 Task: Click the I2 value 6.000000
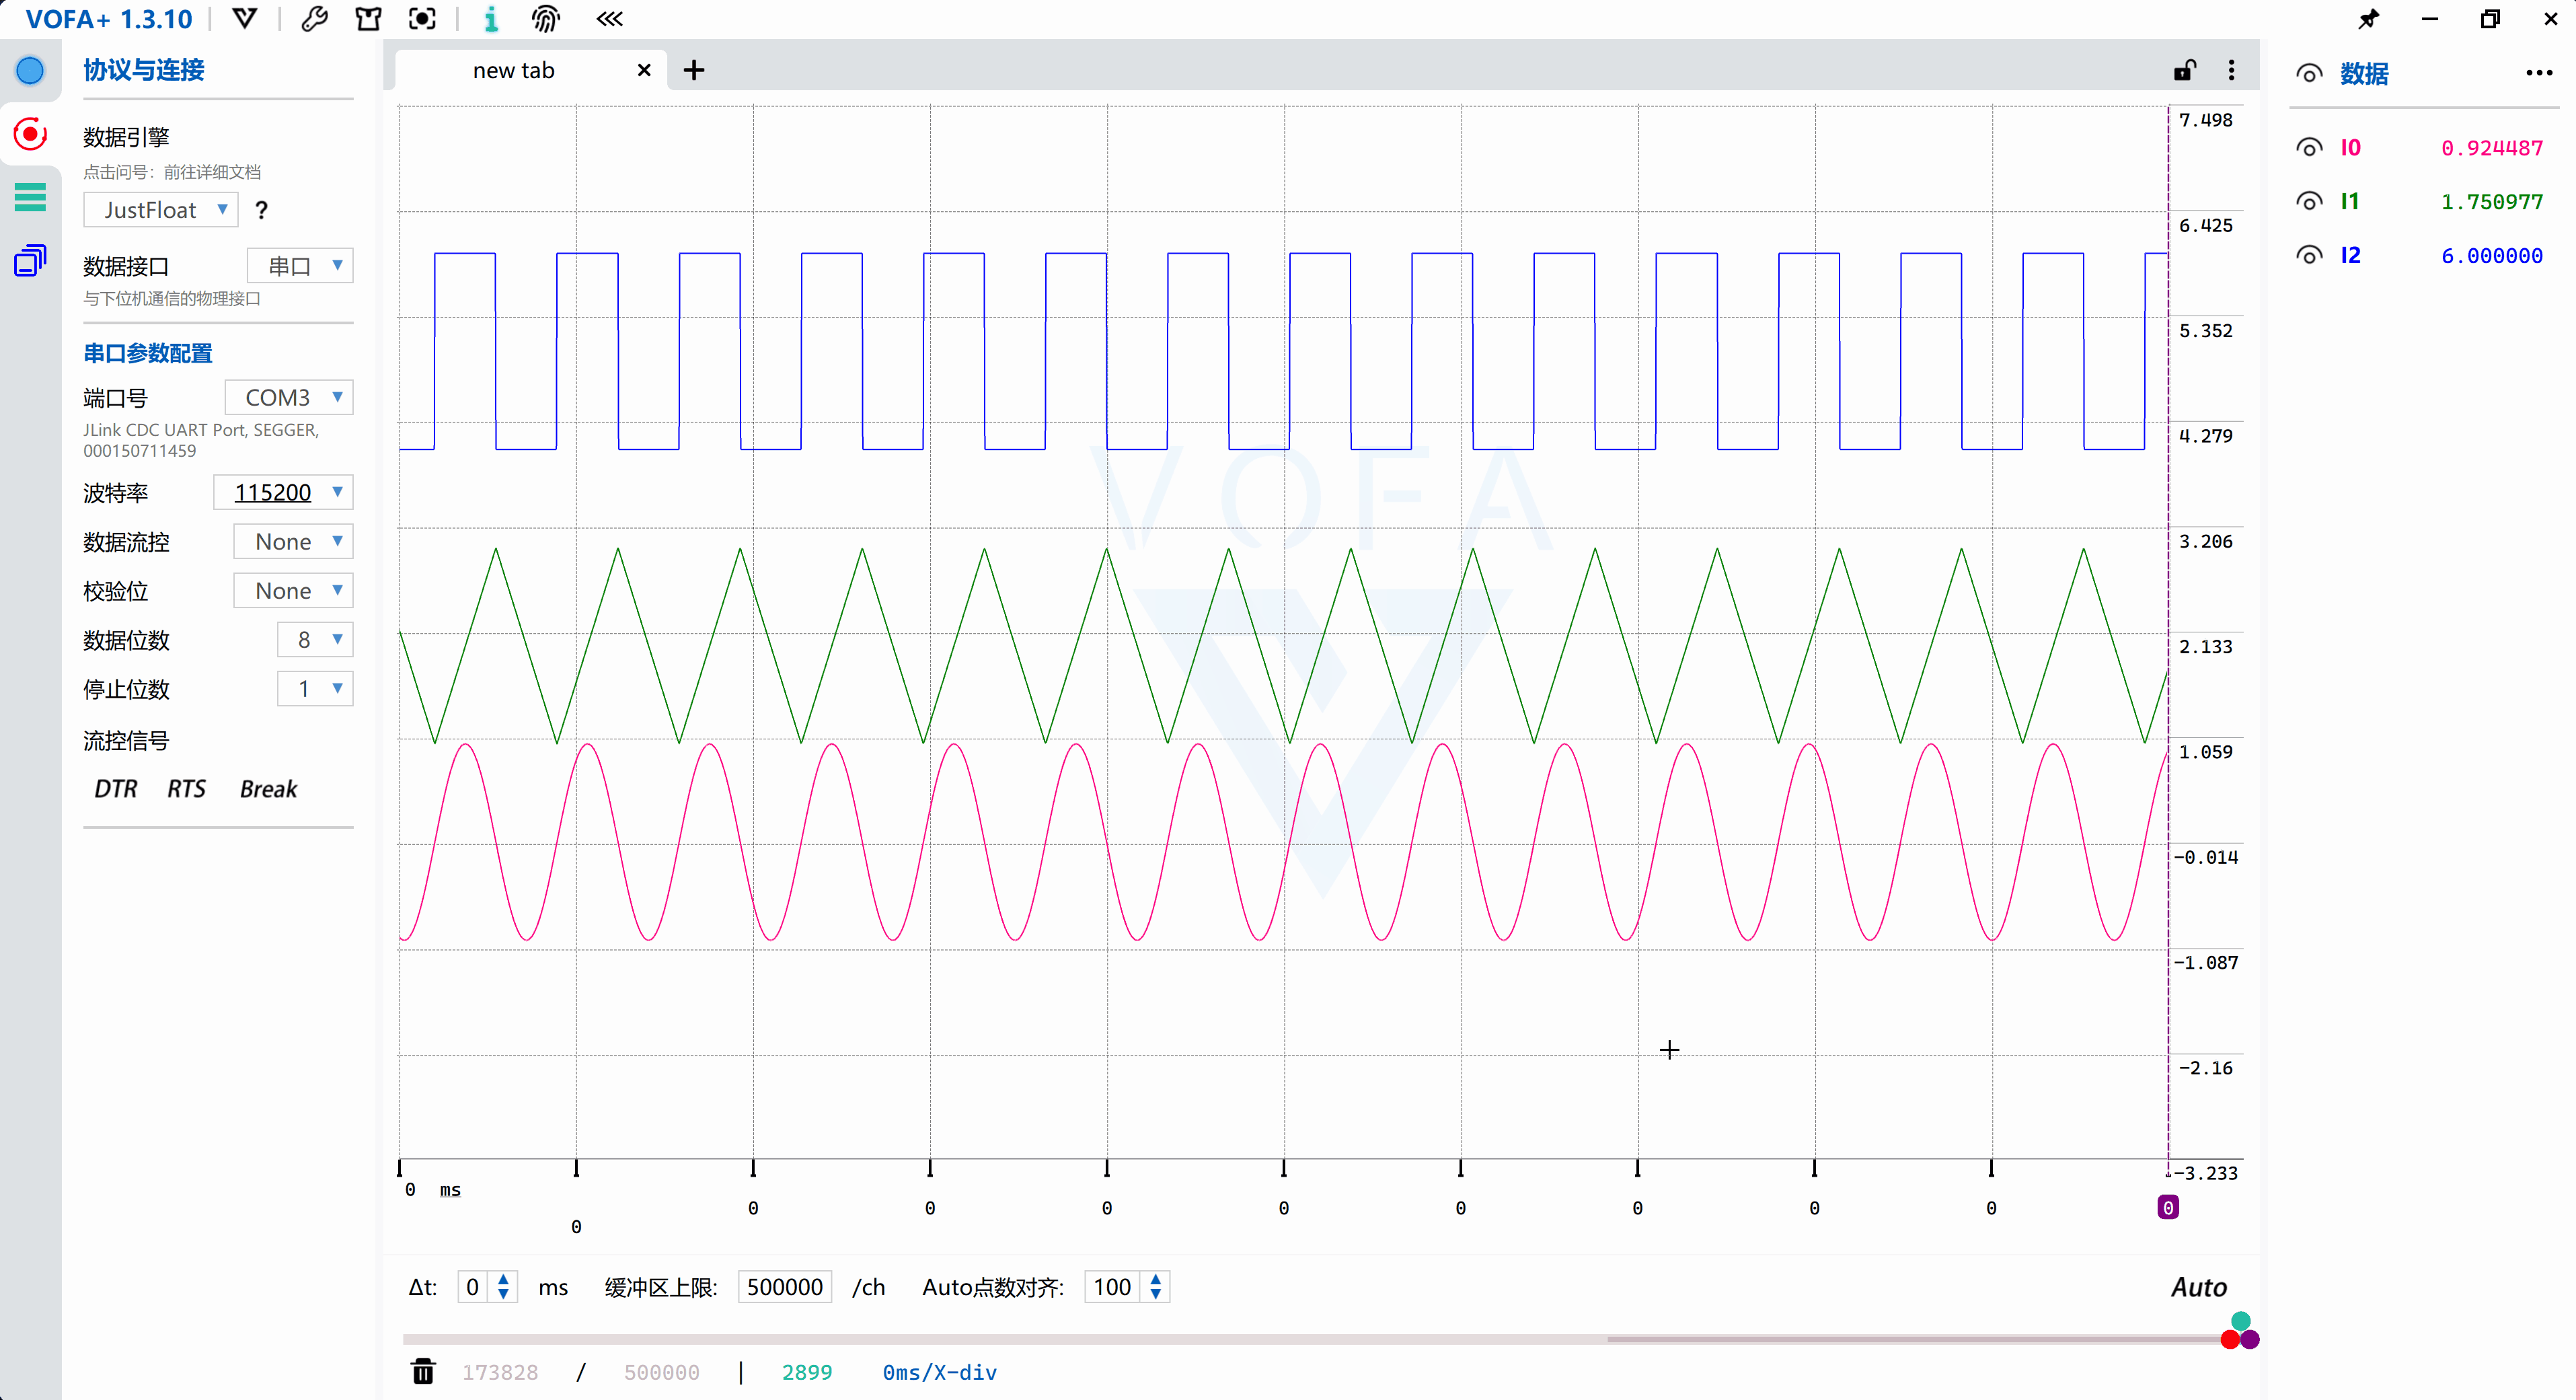click(2492, 255)
